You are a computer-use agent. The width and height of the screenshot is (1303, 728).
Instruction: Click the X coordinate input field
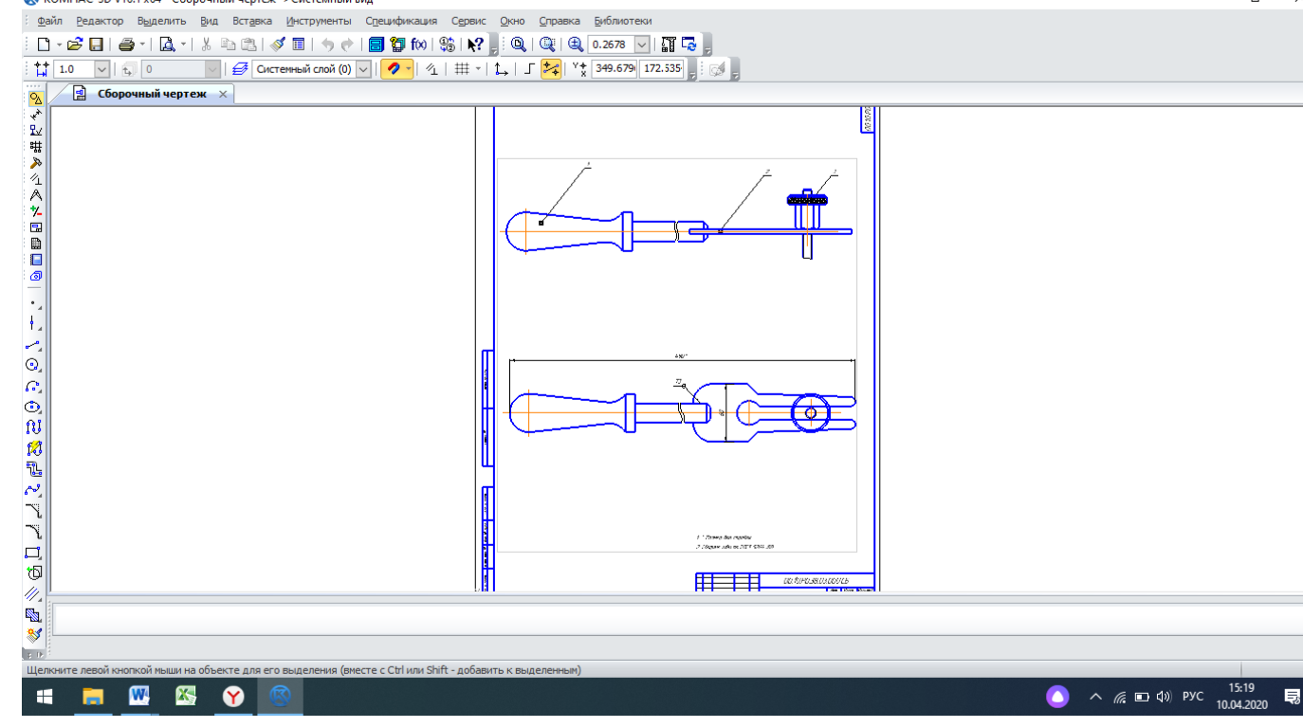[614, 69]
